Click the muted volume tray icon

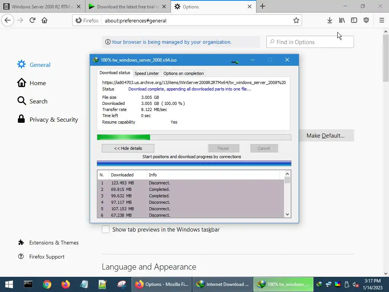tap(356, 284)
